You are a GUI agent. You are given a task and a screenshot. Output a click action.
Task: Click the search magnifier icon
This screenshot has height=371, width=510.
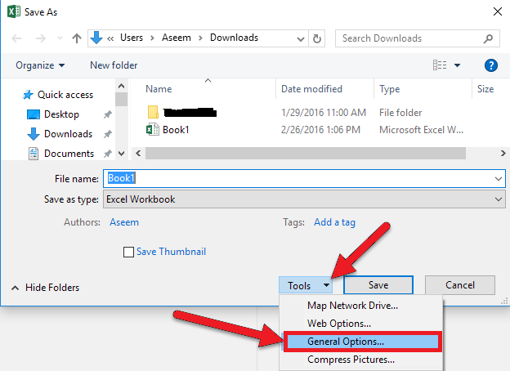(x=488, y=38)
